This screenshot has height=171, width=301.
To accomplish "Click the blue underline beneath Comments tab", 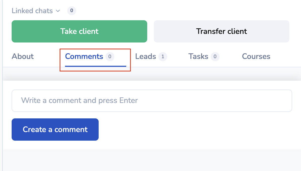I will [x=95, y=66].
